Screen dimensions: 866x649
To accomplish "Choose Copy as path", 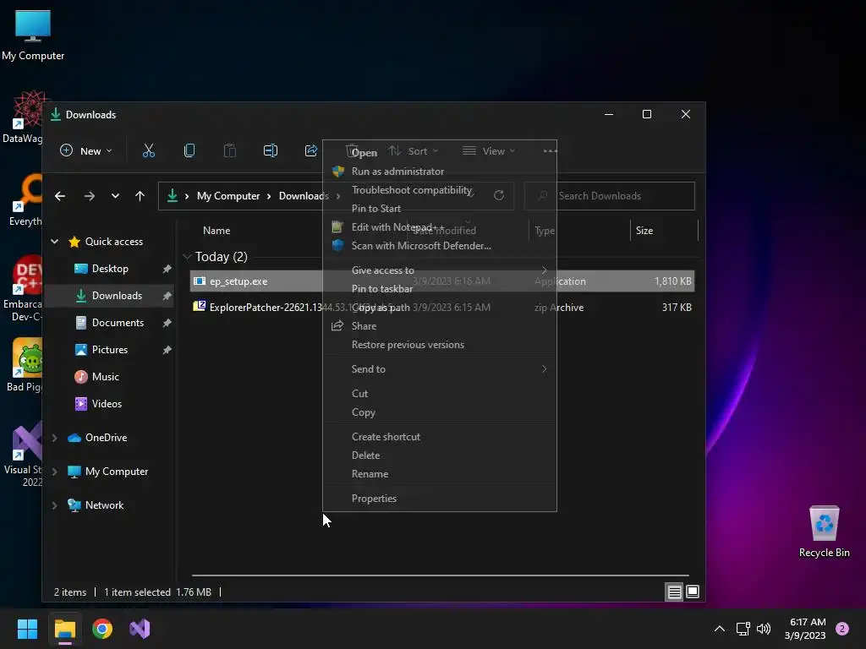I will click(440, 308).
